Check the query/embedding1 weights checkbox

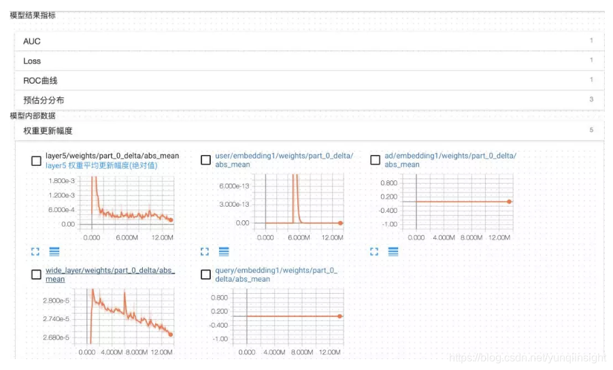point(205,275)
